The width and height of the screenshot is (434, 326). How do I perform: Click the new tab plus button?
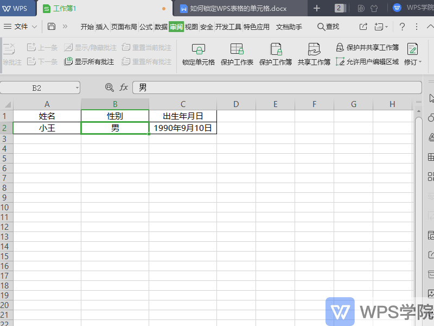click(316, 8)
